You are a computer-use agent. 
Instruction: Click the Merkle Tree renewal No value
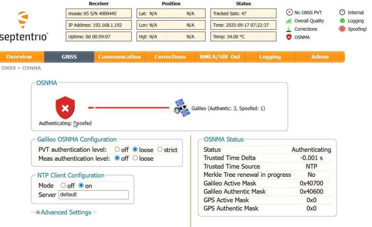pyautogui.click(x=311, y=174)
